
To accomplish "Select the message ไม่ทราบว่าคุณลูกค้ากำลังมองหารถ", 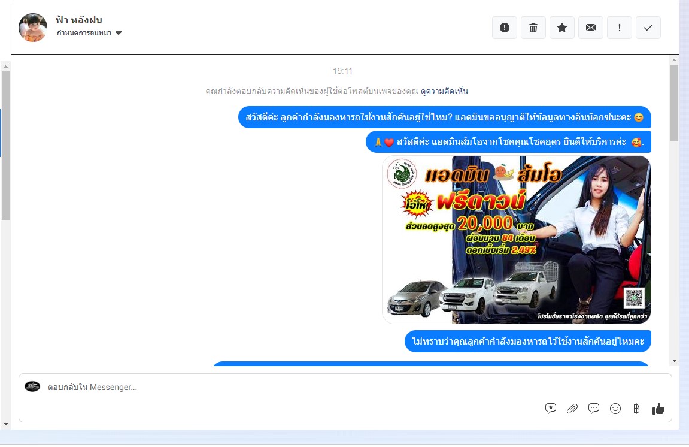I will (x=528, y=342).
